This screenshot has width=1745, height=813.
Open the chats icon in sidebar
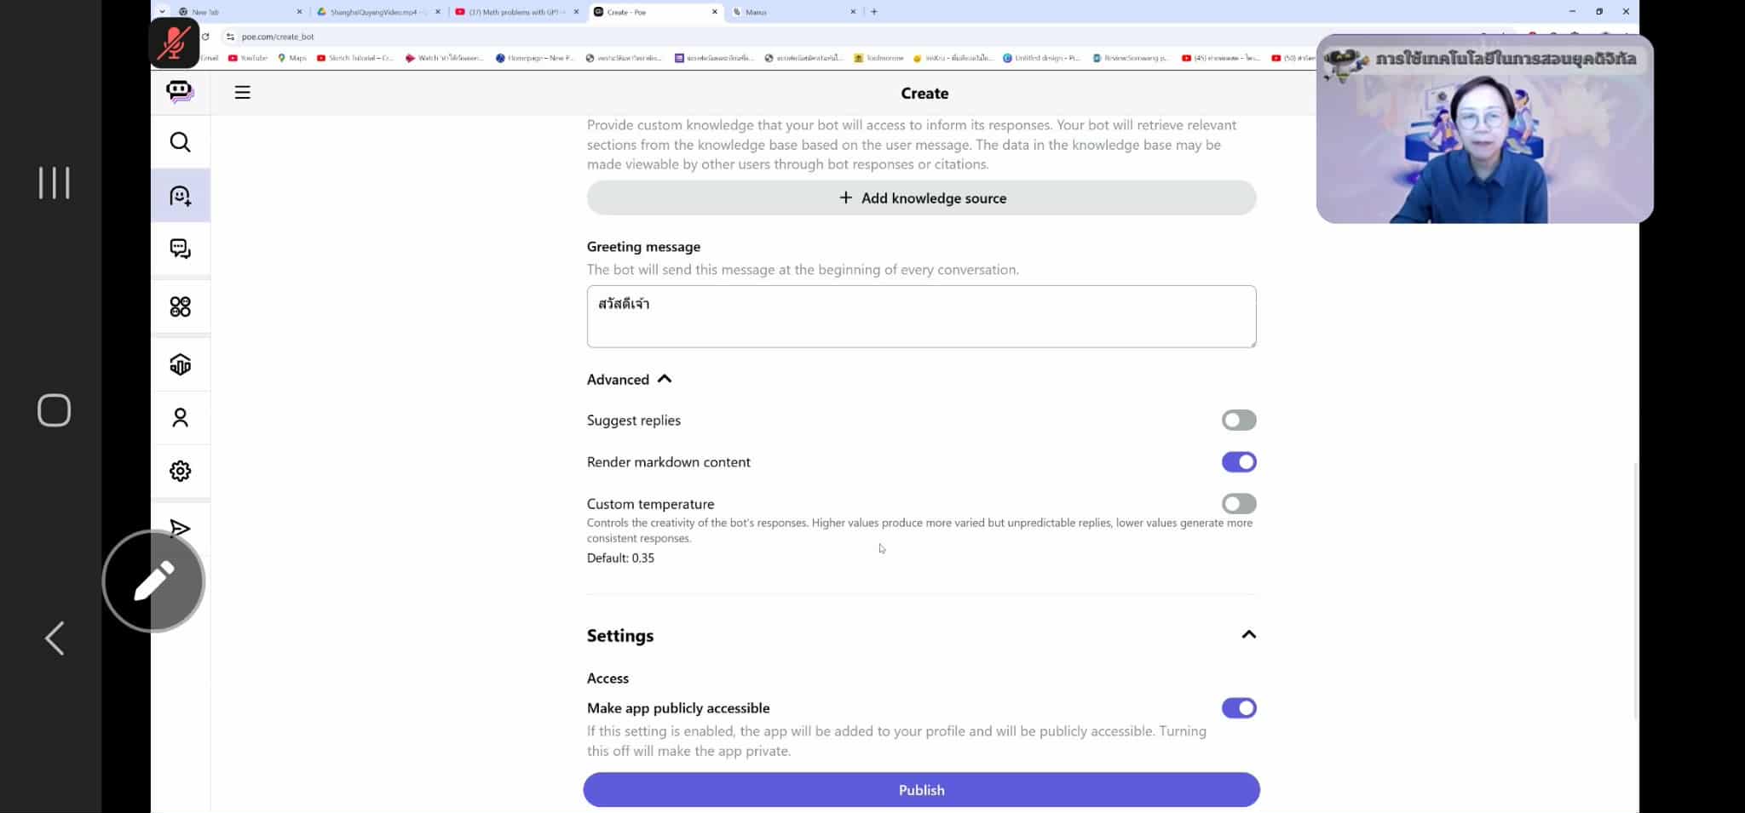click(x=180, y=249)
